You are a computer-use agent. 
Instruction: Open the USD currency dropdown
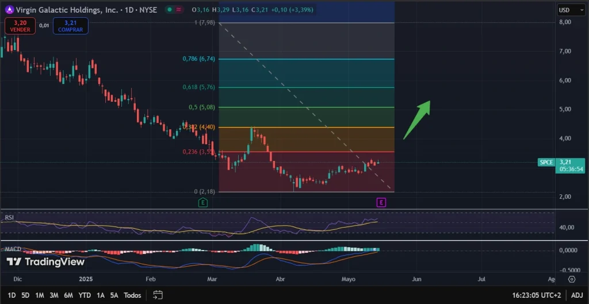click(x=571, y=10)
